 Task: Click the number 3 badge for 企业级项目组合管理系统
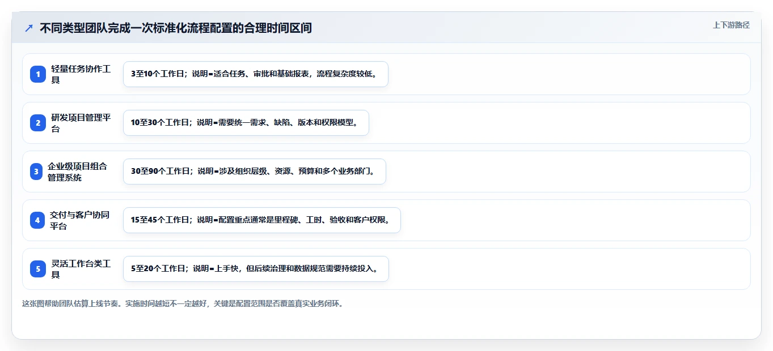tap(36, 172)
